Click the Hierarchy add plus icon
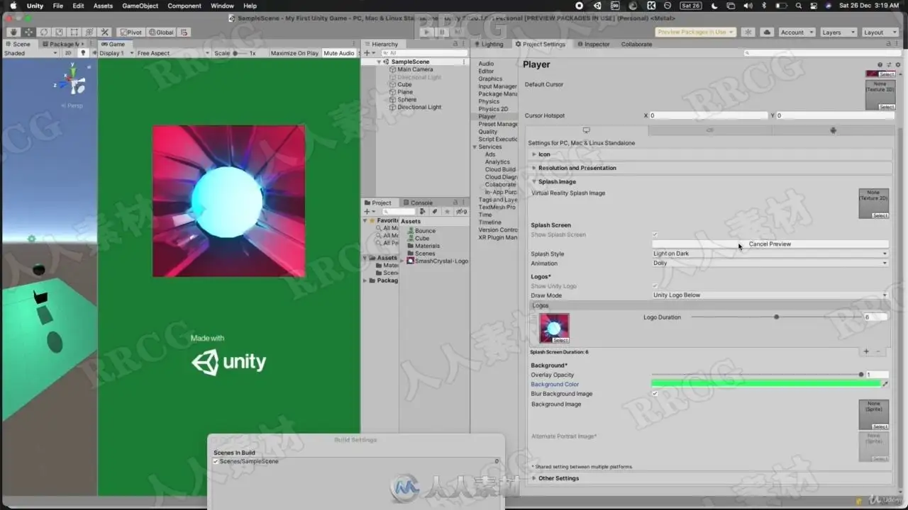The width and height of the screenshot is (908, 510). [367, 53]
